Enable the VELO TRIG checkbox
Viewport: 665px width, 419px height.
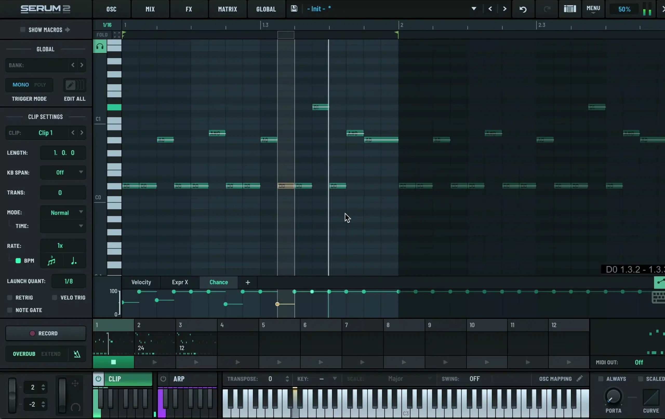[55, 297]
